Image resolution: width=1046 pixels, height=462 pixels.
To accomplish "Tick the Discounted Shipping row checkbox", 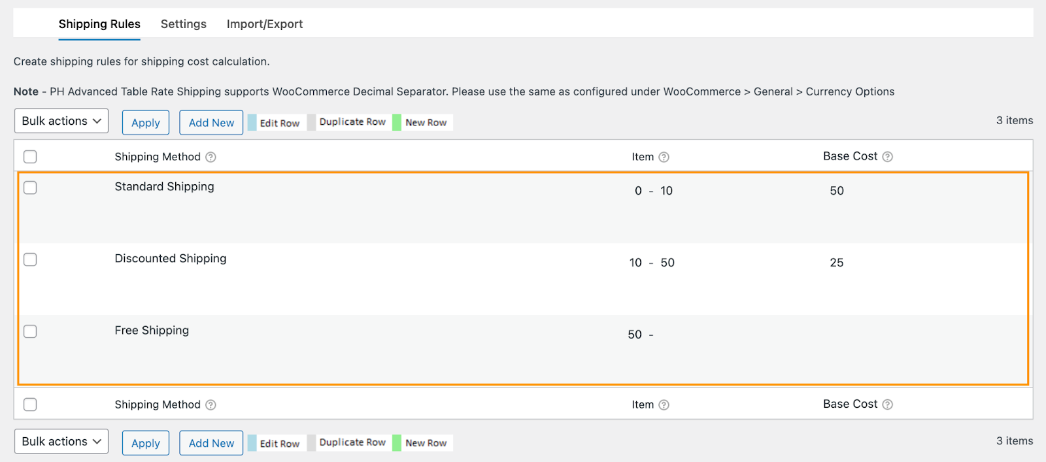I will [x=30, y=259].
